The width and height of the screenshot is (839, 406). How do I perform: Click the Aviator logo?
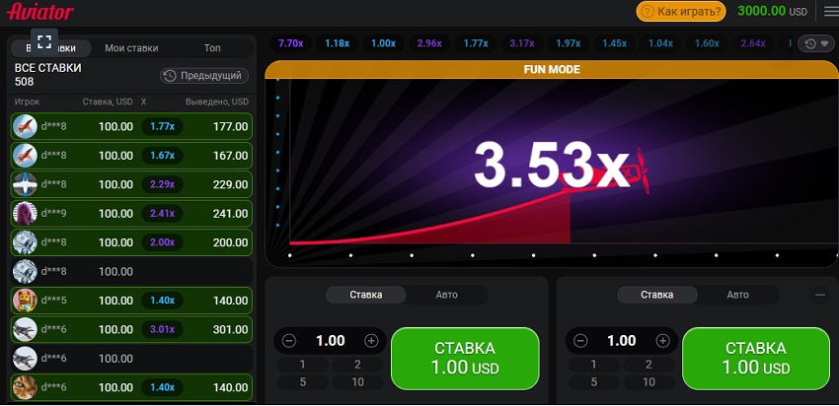[40, 12]
